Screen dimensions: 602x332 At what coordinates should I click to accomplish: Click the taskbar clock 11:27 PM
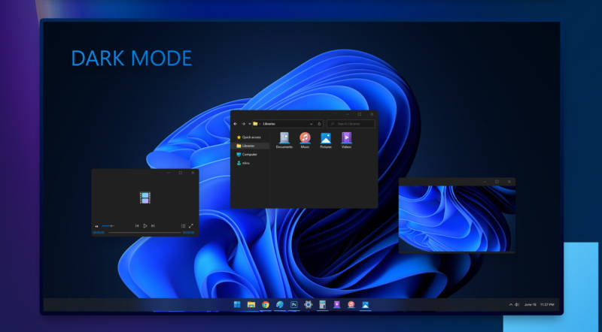click(x=547, y=304)
